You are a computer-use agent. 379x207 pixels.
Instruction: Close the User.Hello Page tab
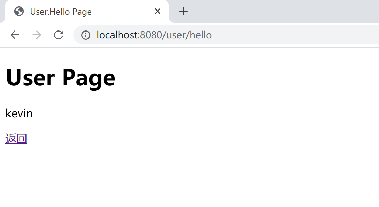click(158, 12)
